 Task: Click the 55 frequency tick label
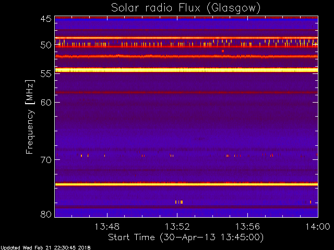pyautogui.click(x=46, y=74)
